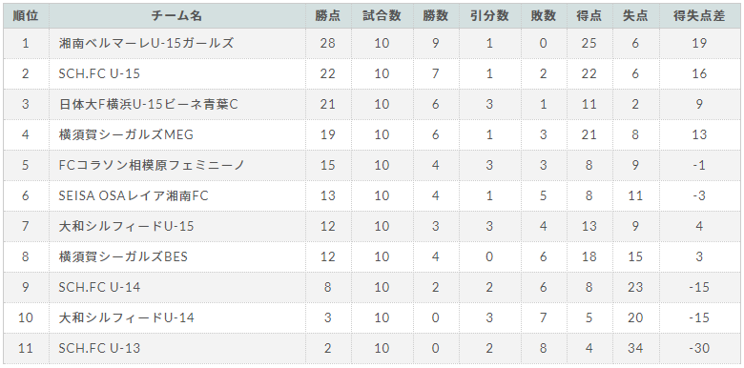
Task: Click 大和シルフィードU-14 team name
Action: tap(126, 317)
